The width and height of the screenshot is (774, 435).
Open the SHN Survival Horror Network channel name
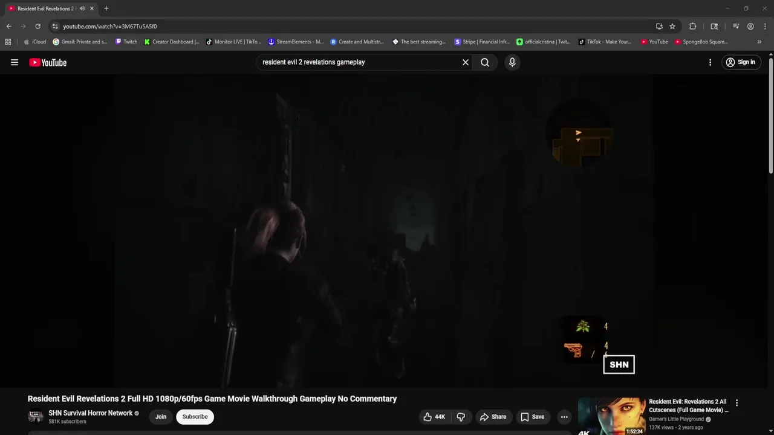(x=91, y=413)
